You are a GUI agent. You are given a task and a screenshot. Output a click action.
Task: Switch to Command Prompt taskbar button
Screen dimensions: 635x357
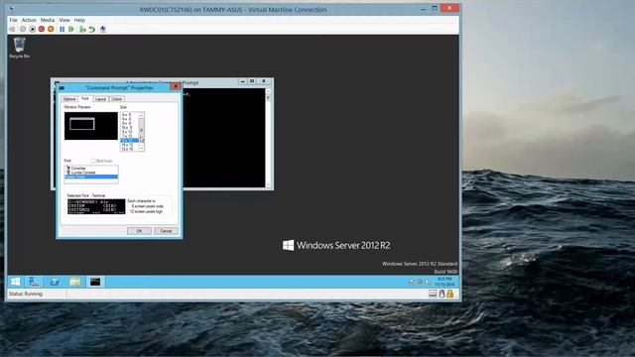pos(95,282)
